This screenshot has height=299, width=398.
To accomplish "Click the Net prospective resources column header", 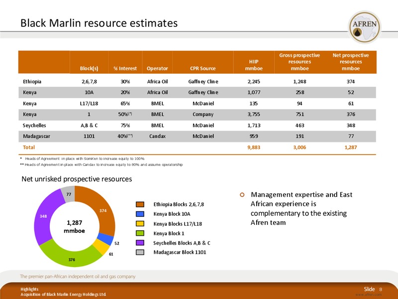I will pyautogui.click(x=351, y=62).
